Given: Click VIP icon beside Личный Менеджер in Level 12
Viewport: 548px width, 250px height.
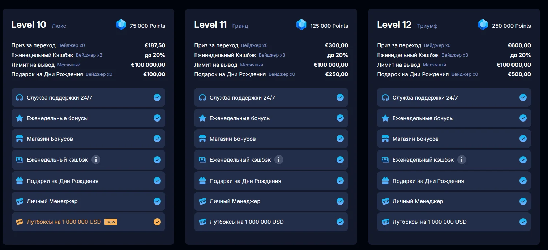Looking at the screenshot, I should tap(385, 201).
